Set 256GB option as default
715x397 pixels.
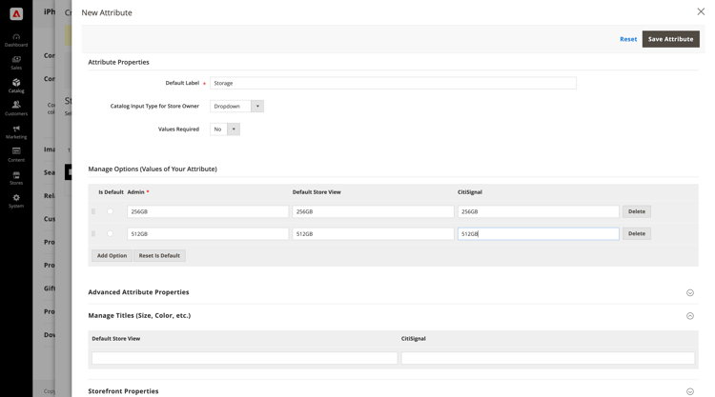coord(110,211)
